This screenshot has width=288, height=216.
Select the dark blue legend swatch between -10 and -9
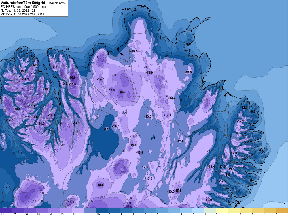point(102,210)
